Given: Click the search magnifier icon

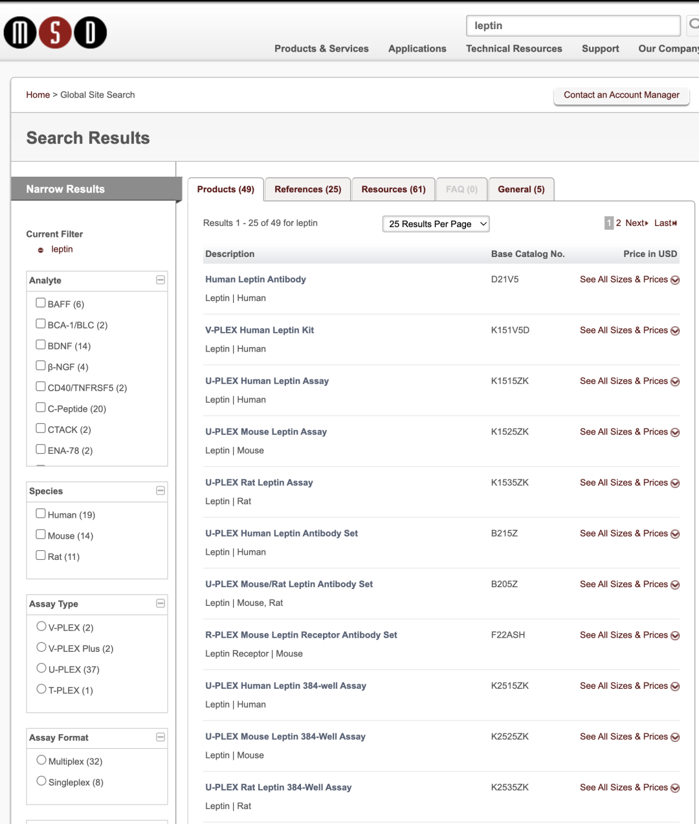Looking at the screenshot, I should point(693,25).
